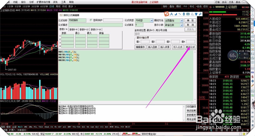Click the Fi2 sidebar icon
The height and width of the screenshot is (136, 255).
[252, 54]
